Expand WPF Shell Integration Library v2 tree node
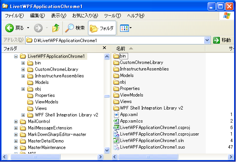This screenshot has height=162, width=236. tap(23, 115)
